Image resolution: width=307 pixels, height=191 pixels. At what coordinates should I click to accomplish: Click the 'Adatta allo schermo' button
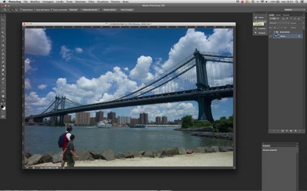[x=90, y=9]
